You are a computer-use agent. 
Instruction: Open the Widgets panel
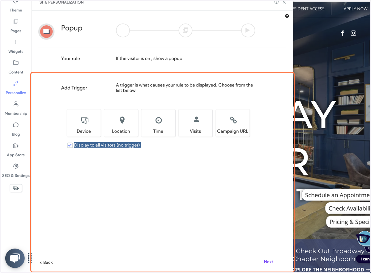pos(16,47)
